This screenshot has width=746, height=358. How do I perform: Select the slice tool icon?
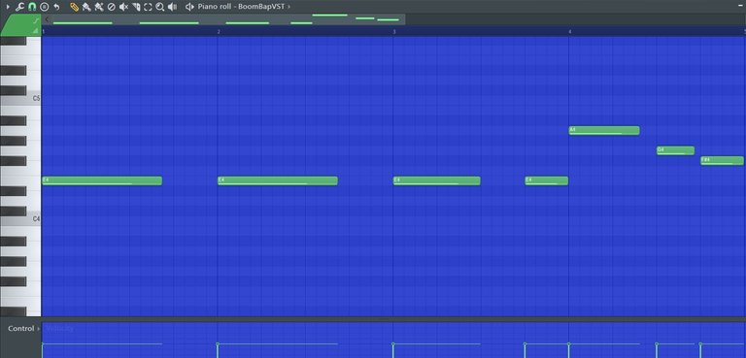(136, 7)
